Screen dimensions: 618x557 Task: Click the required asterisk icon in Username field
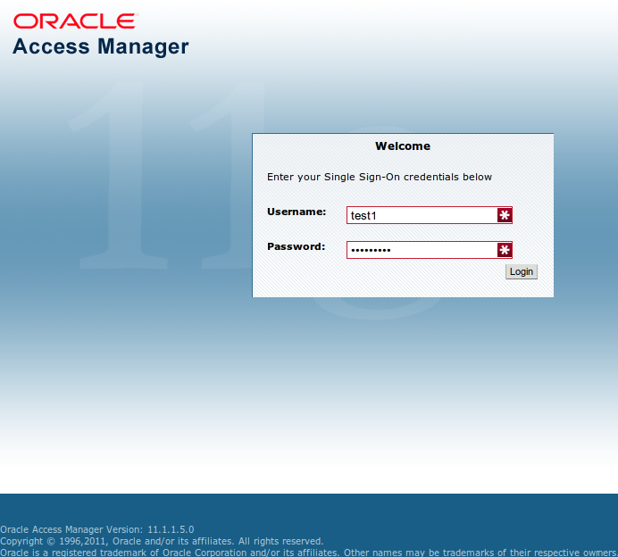pos(504,215)
